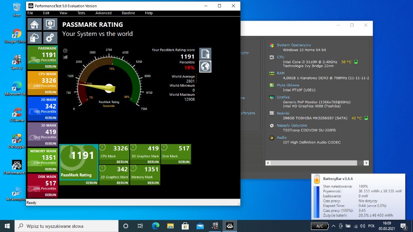Click Speccy horizontal scrollbar left arrow
This screenshot has height=232, width=413.
click(x=268, y=163)
